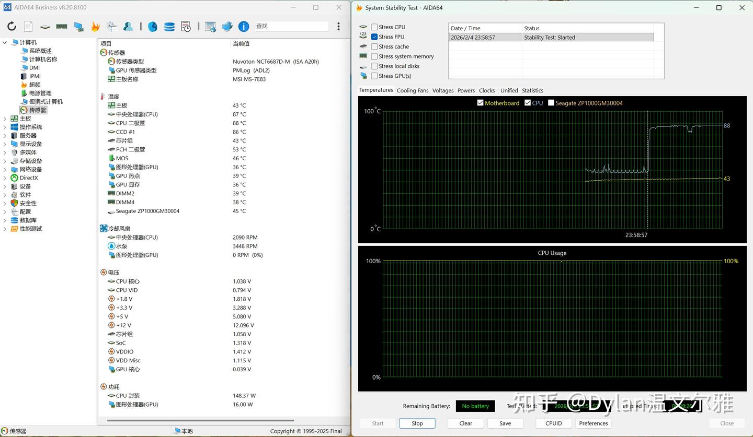Click the Clear button
This screenshot has width=753, height=437.
466,423
